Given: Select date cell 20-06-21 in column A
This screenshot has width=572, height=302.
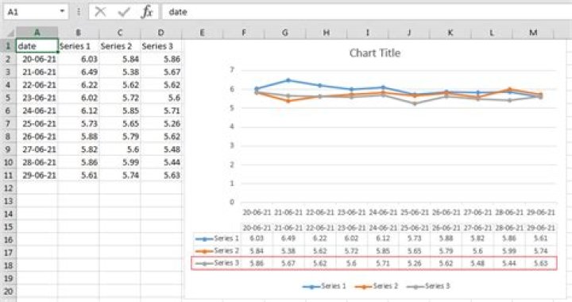Looking at the screenshot, I should point(37,59).
